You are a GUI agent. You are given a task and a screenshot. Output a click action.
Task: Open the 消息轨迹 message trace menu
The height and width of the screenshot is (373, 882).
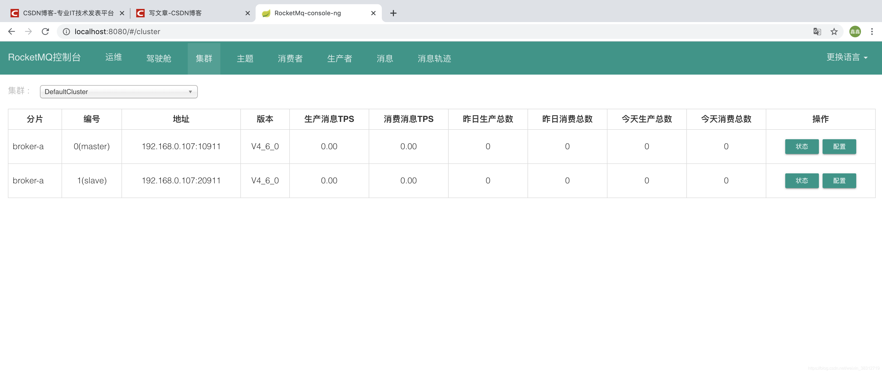[434, 59]
